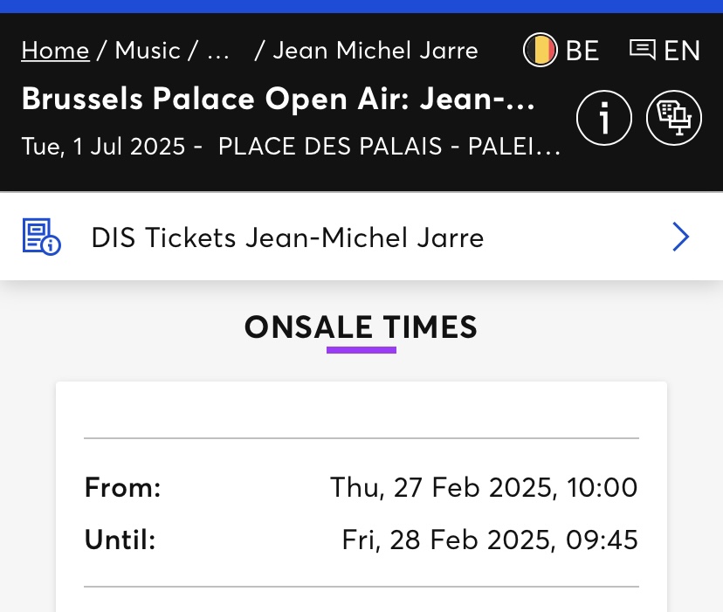
Task: Select the ONSALE TIMES heading
Action: [x=361, y=327]
